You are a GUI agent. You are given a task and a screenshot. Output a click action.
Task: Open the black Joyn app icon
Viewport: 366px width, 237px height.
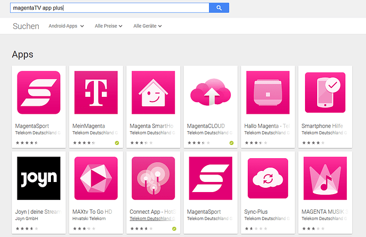[39, 178]
